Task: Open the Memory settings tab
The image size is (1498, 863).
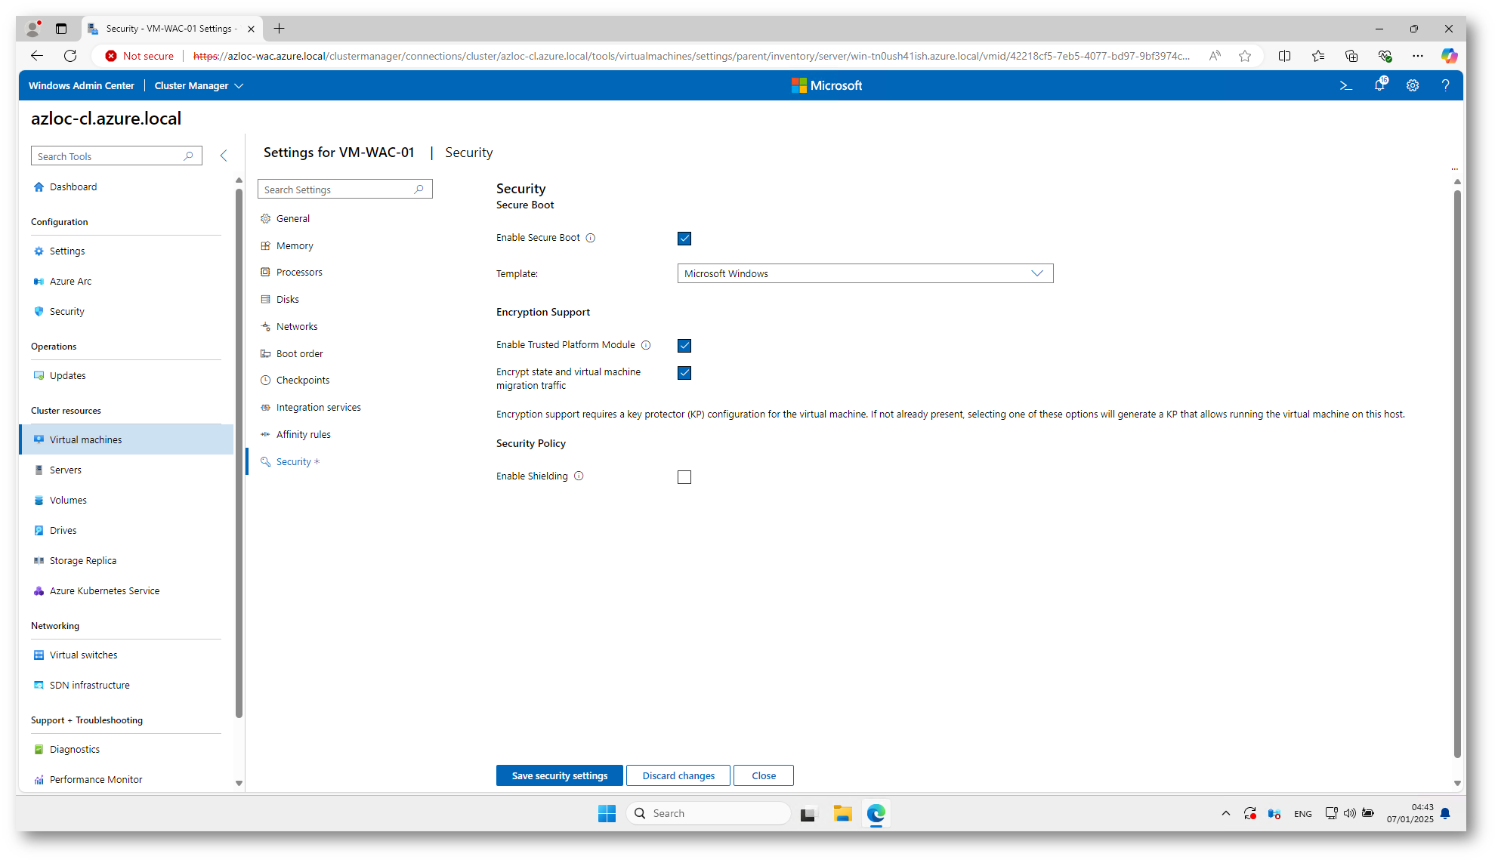Action: [295, 245]
